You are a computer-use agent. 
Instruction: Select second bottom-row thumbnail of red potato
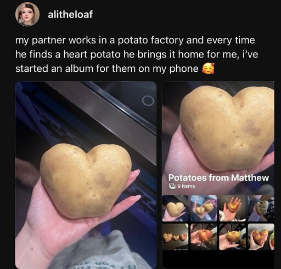point(204,237)
